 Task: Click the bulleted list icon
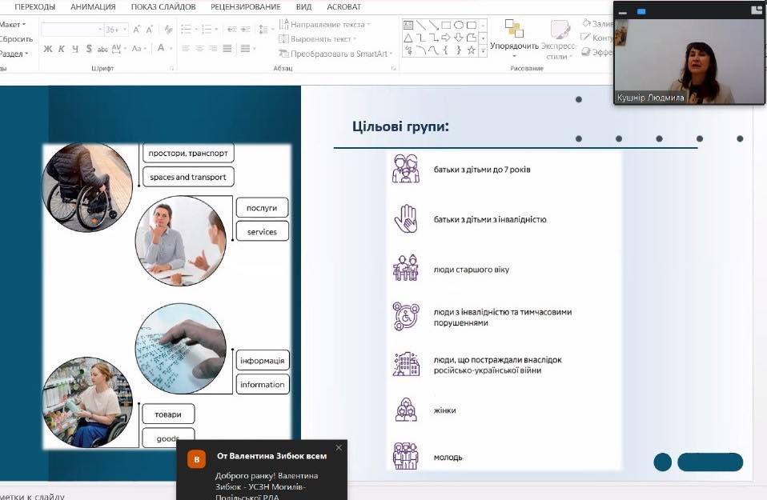(x=186, y=30)
